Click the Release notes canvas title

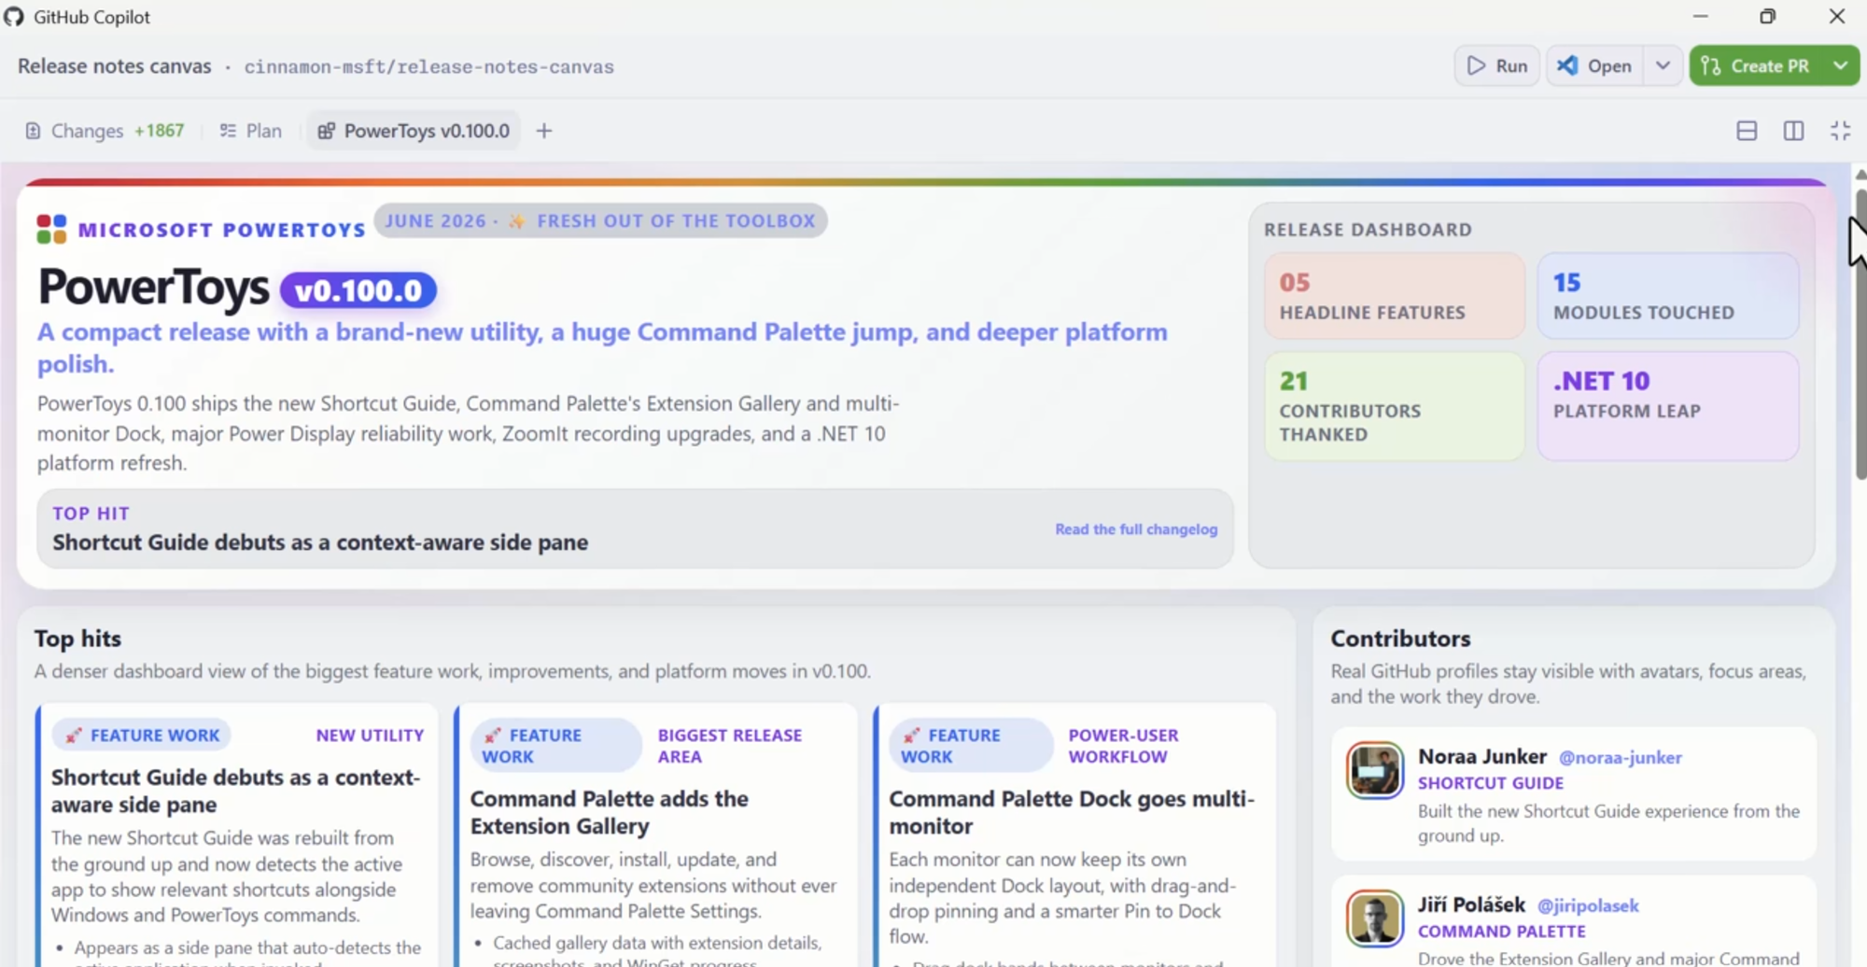pyautogui.click(x=115, y=66)
